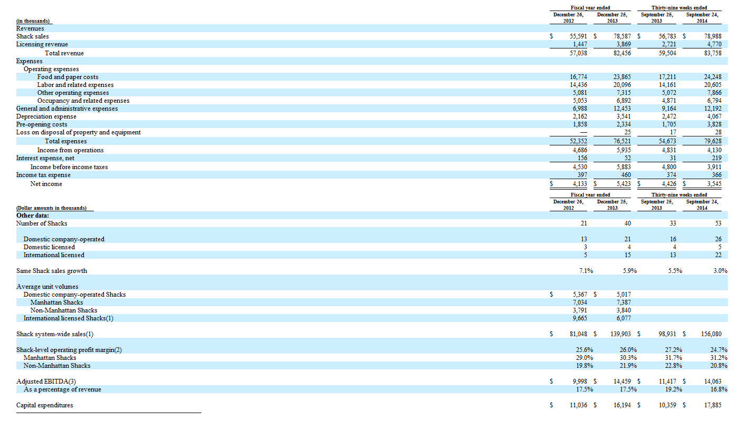Select the "(Dollar amounts in thousands)" label
The image size is (739, 421).
click(x=52, y=208)
